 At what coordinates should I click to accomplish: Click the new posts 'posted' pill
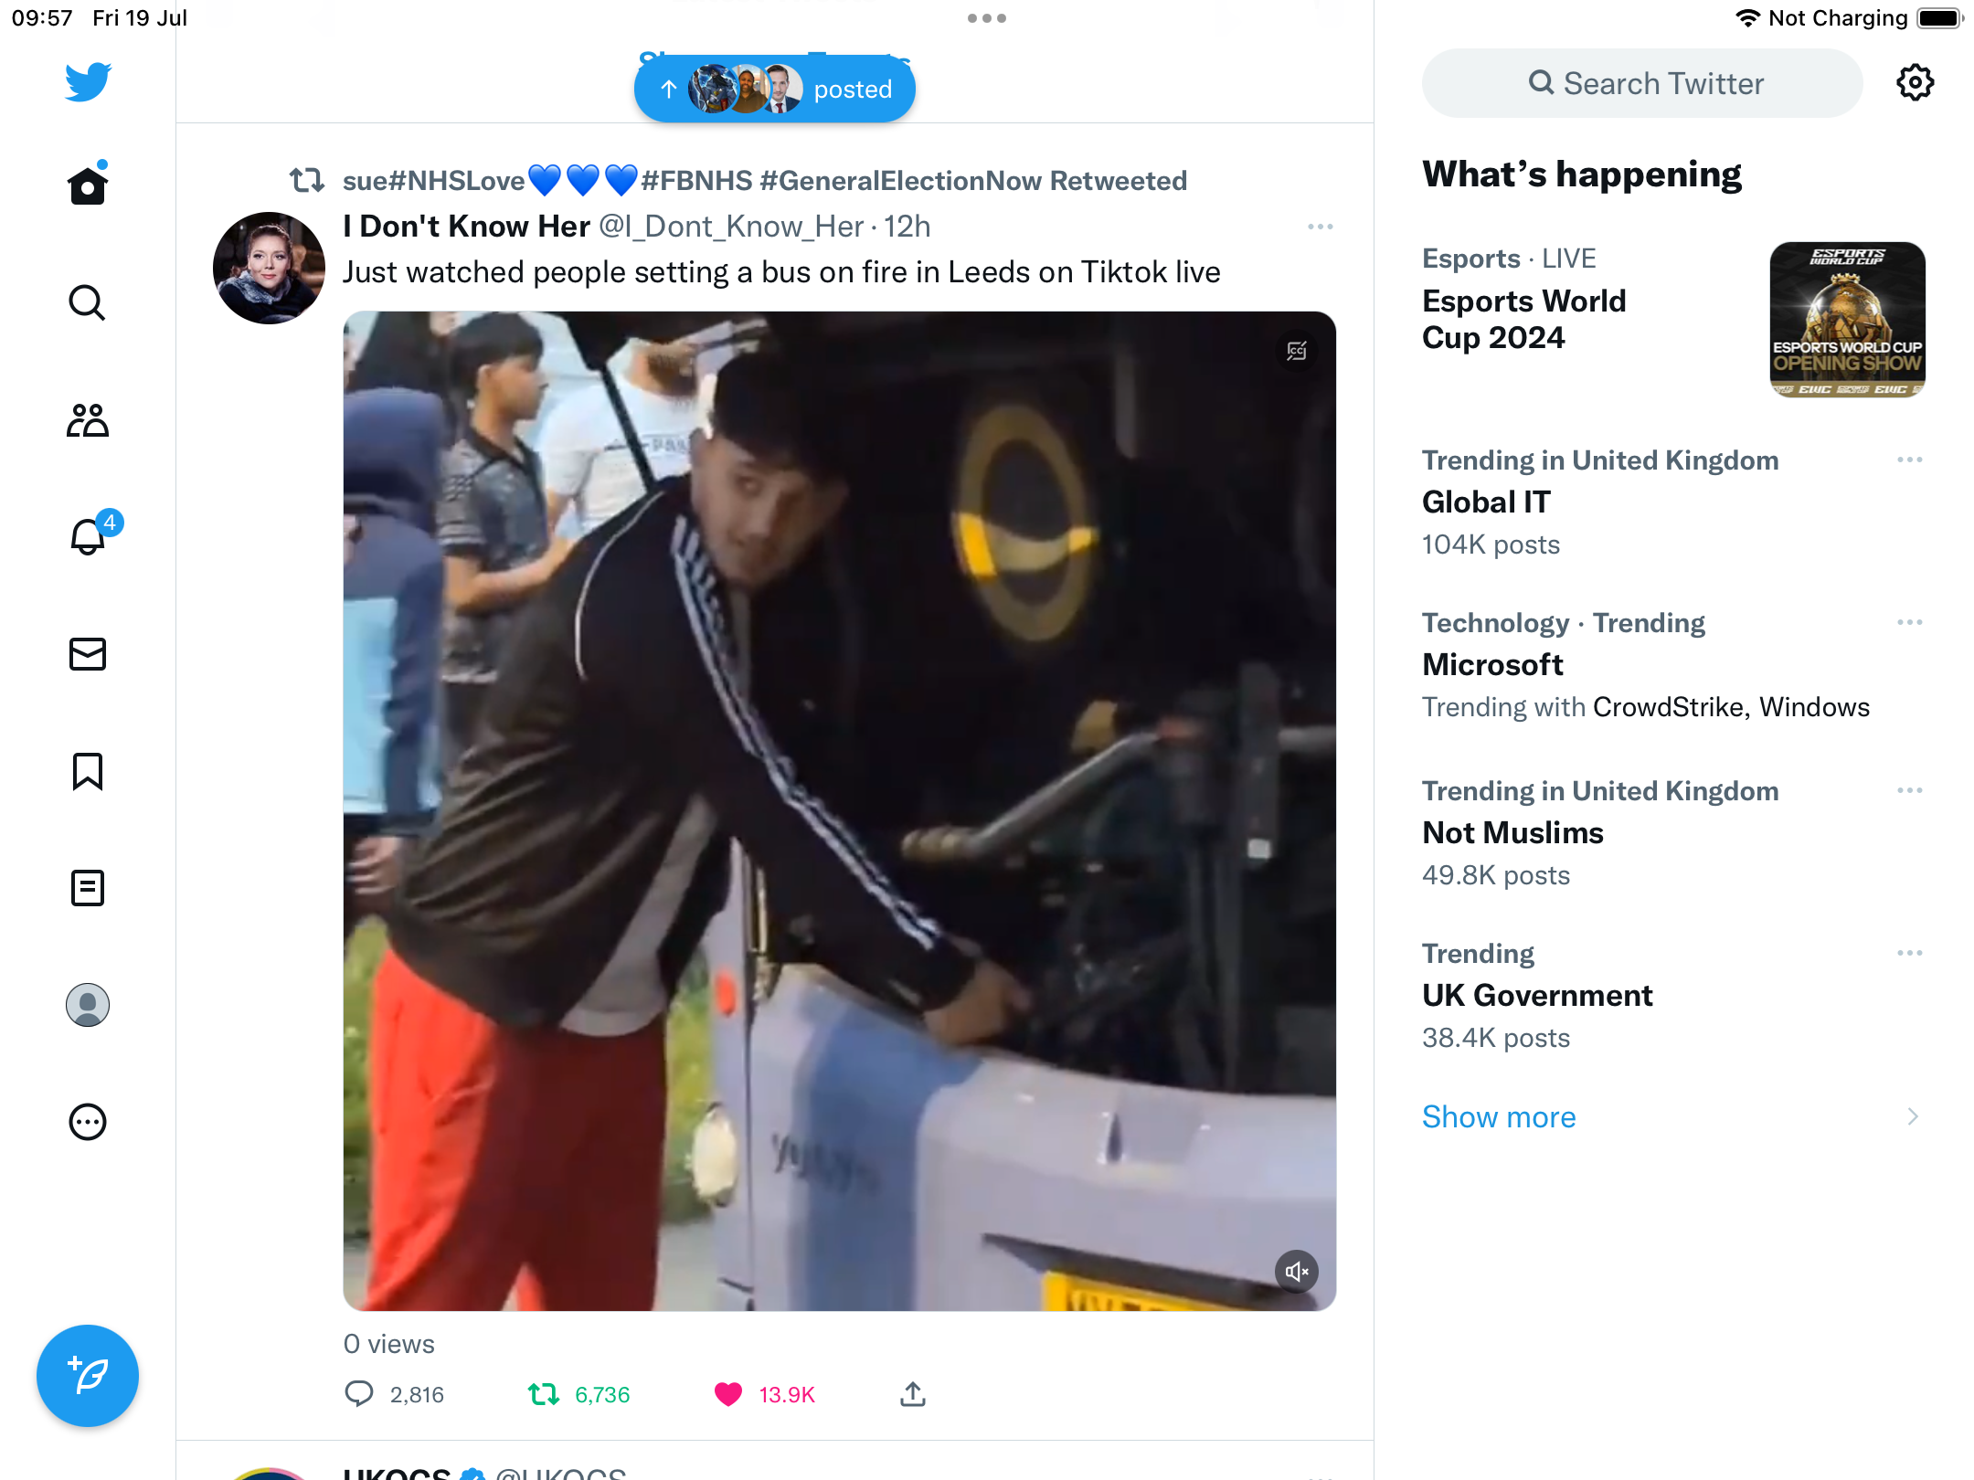pyautogui.click(x=775, y=90)
